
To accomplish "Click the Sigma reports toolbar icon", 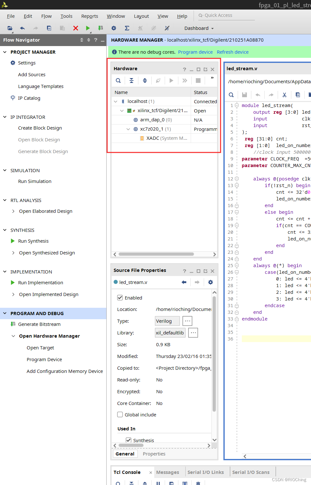I will point(127,28).
